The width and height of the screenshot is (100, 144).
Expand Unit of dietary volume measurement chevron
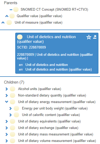6,141
